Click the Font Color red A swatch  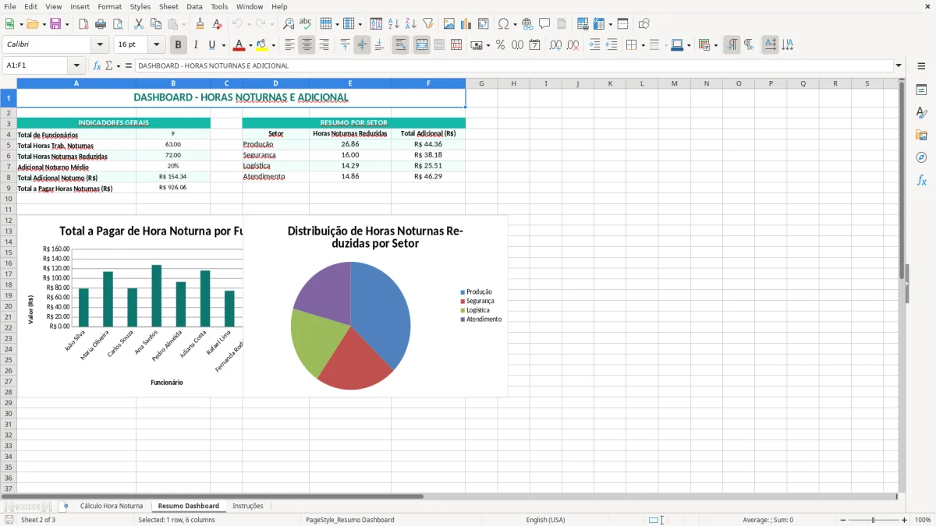click(x=239, y=45)
